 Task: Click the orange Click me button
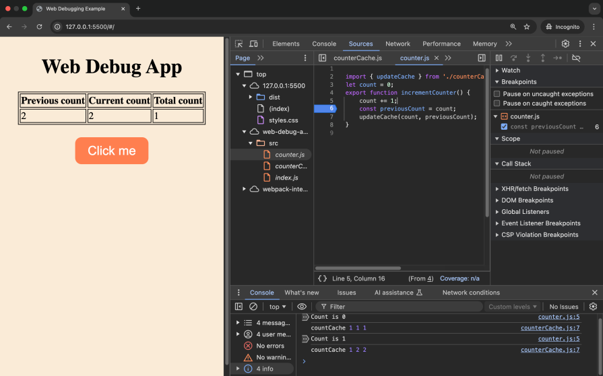112,151
